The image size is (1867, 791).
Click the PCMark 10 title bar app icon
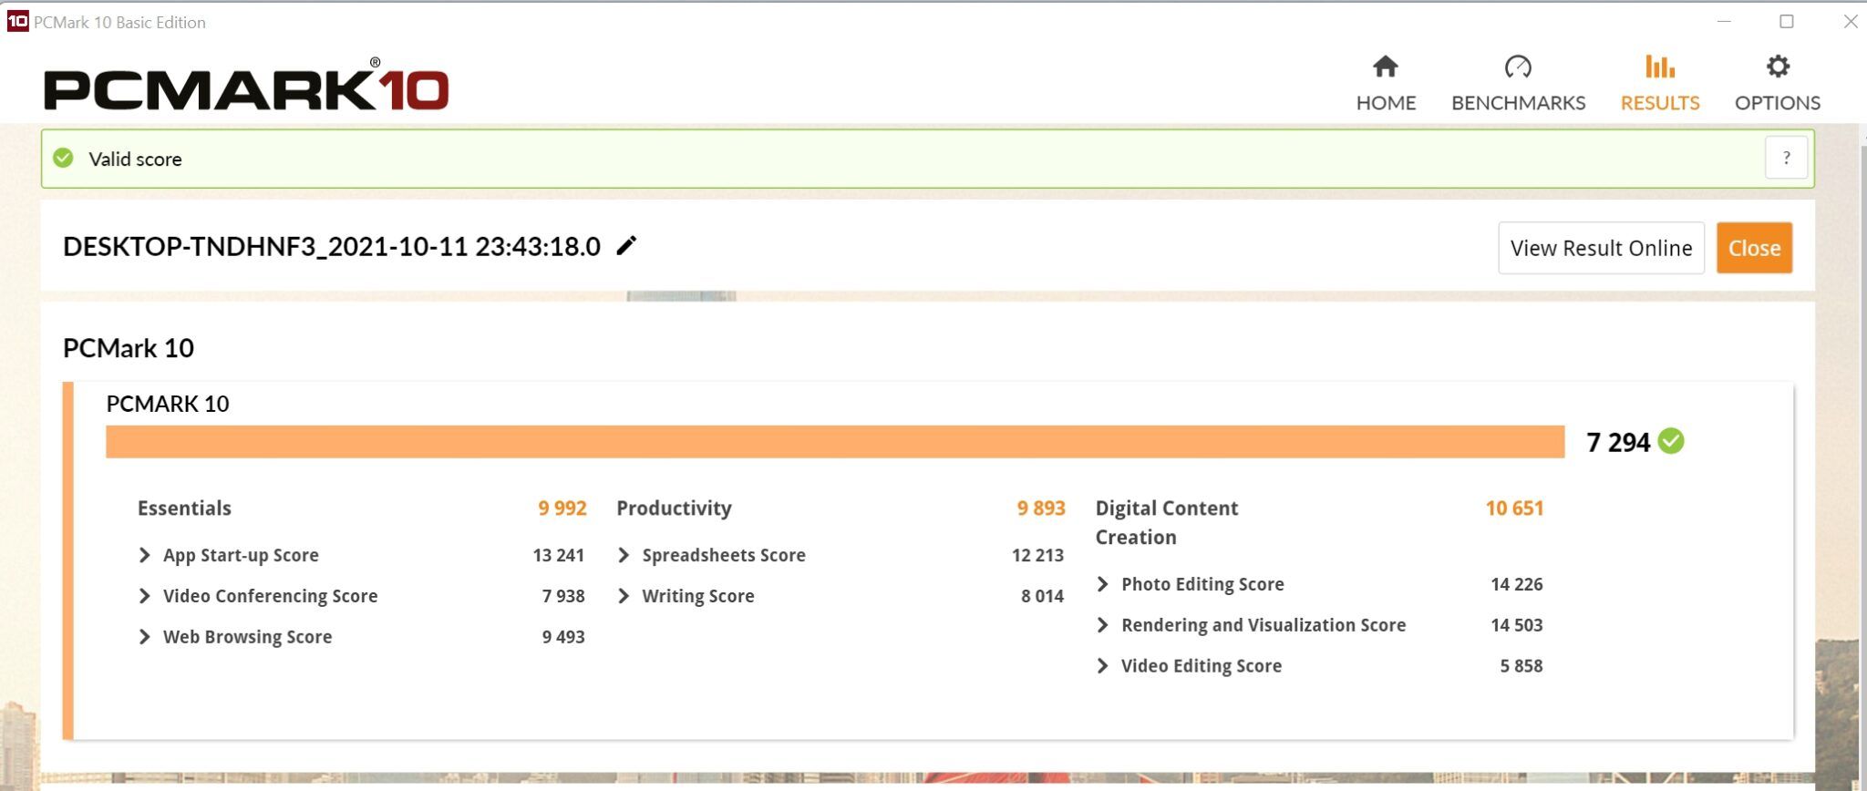pyautogui.click(x=17, y=21)
